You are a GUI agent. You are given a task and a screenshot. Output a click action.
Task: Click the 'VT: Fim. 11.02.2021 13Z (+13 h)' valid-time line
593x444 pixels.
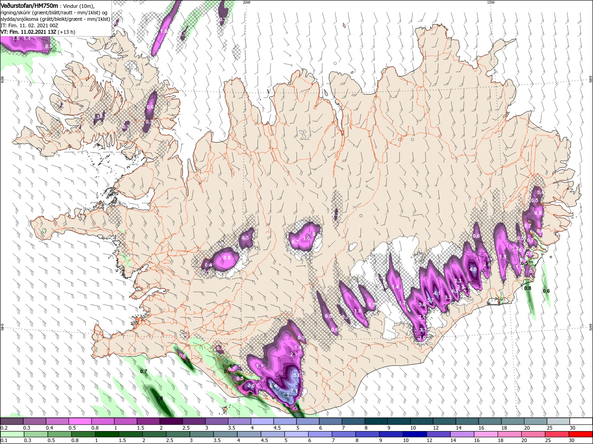point(38,32)
